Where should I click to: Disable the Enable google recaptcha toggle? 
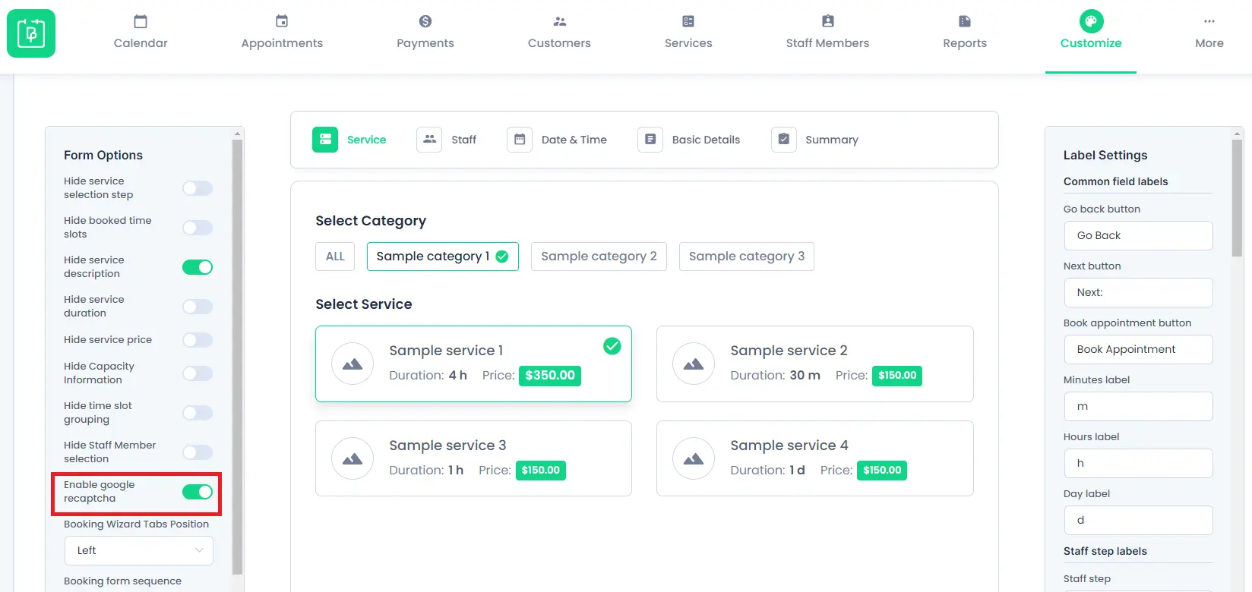pos(198,492)
